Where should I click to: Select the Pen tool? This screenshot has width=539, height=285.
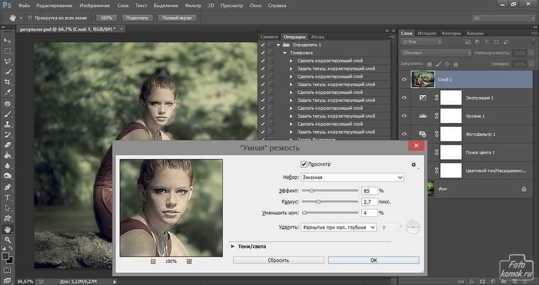(x=7, y=187)
